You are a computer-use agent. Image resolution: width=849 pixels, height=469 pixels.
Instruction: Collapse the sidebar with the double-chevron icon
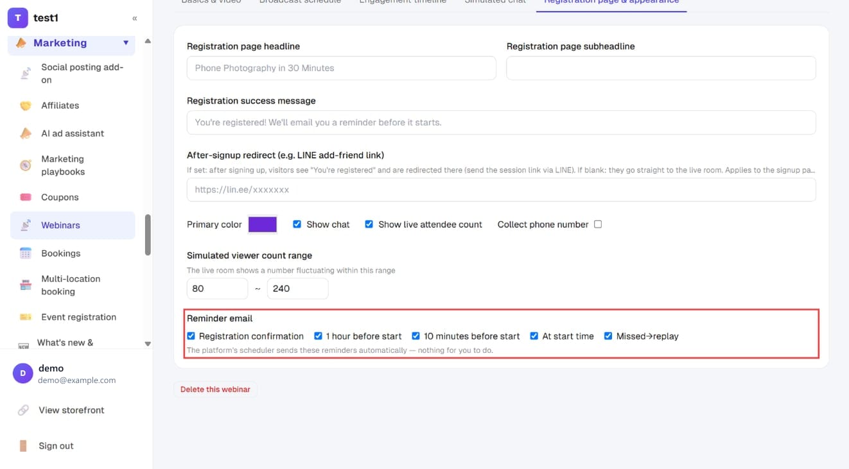click(x=134, y=19)
